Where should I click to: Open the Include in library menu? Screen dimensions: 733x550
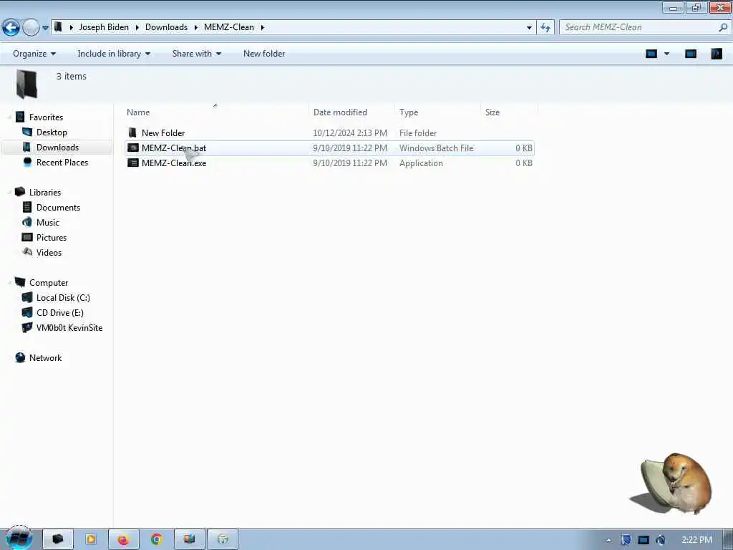114,54
